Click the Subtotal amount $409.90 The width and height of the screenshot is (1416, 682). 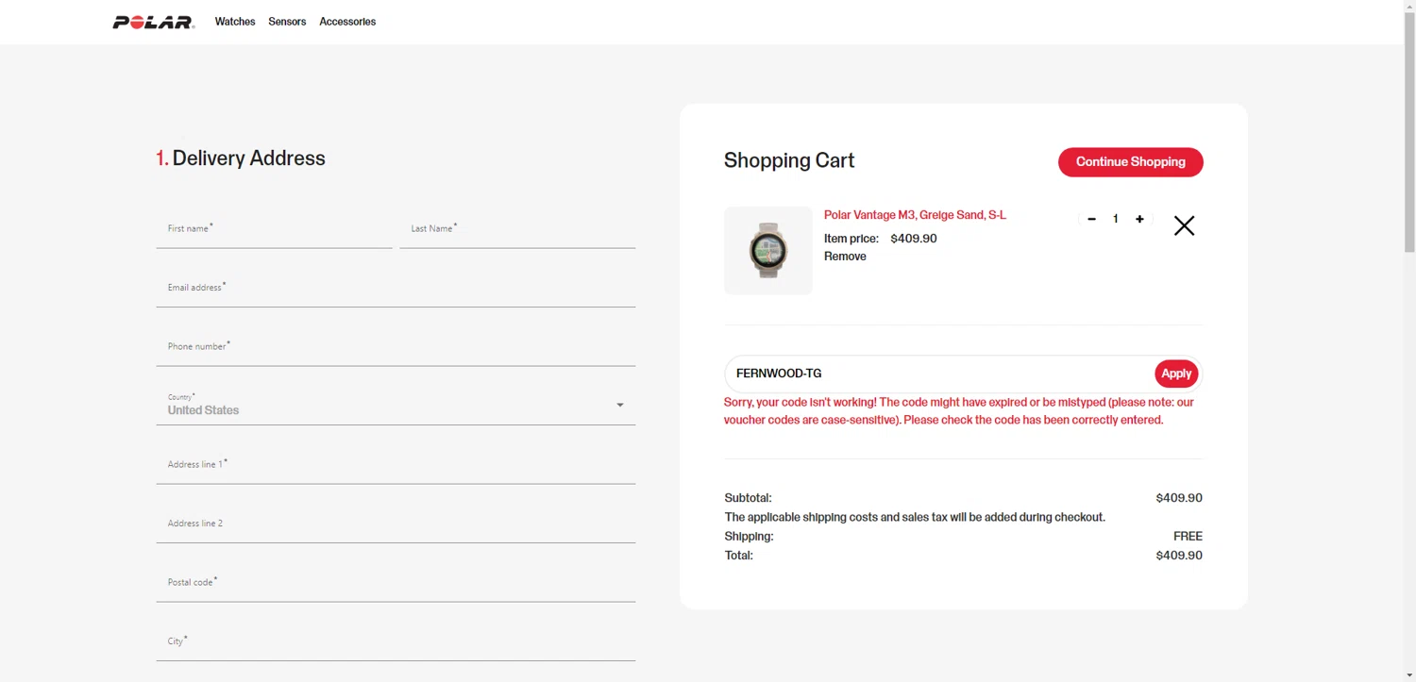pyautogui.click(x=1179, y=498)
